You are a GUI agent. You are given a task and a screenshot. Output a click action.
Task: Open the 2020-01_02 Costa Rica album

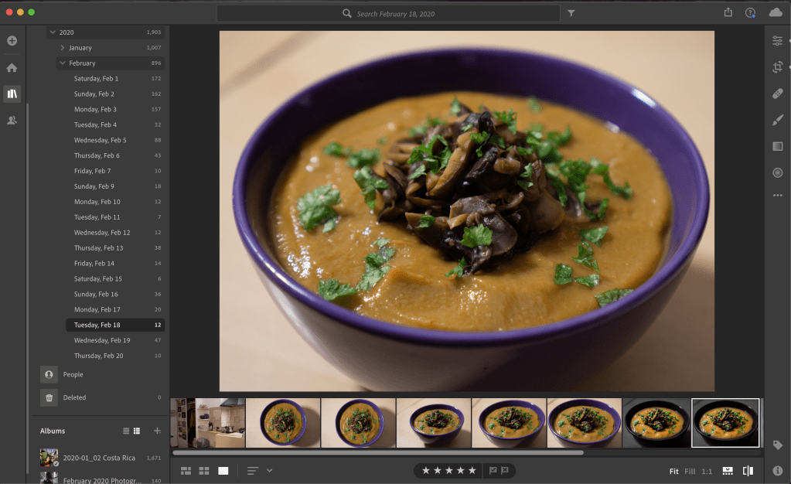tap(98, 458)
